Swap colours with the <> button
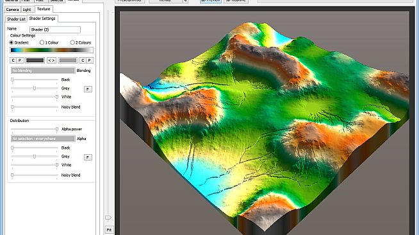 pyautogui.click(x=51, y=60)
